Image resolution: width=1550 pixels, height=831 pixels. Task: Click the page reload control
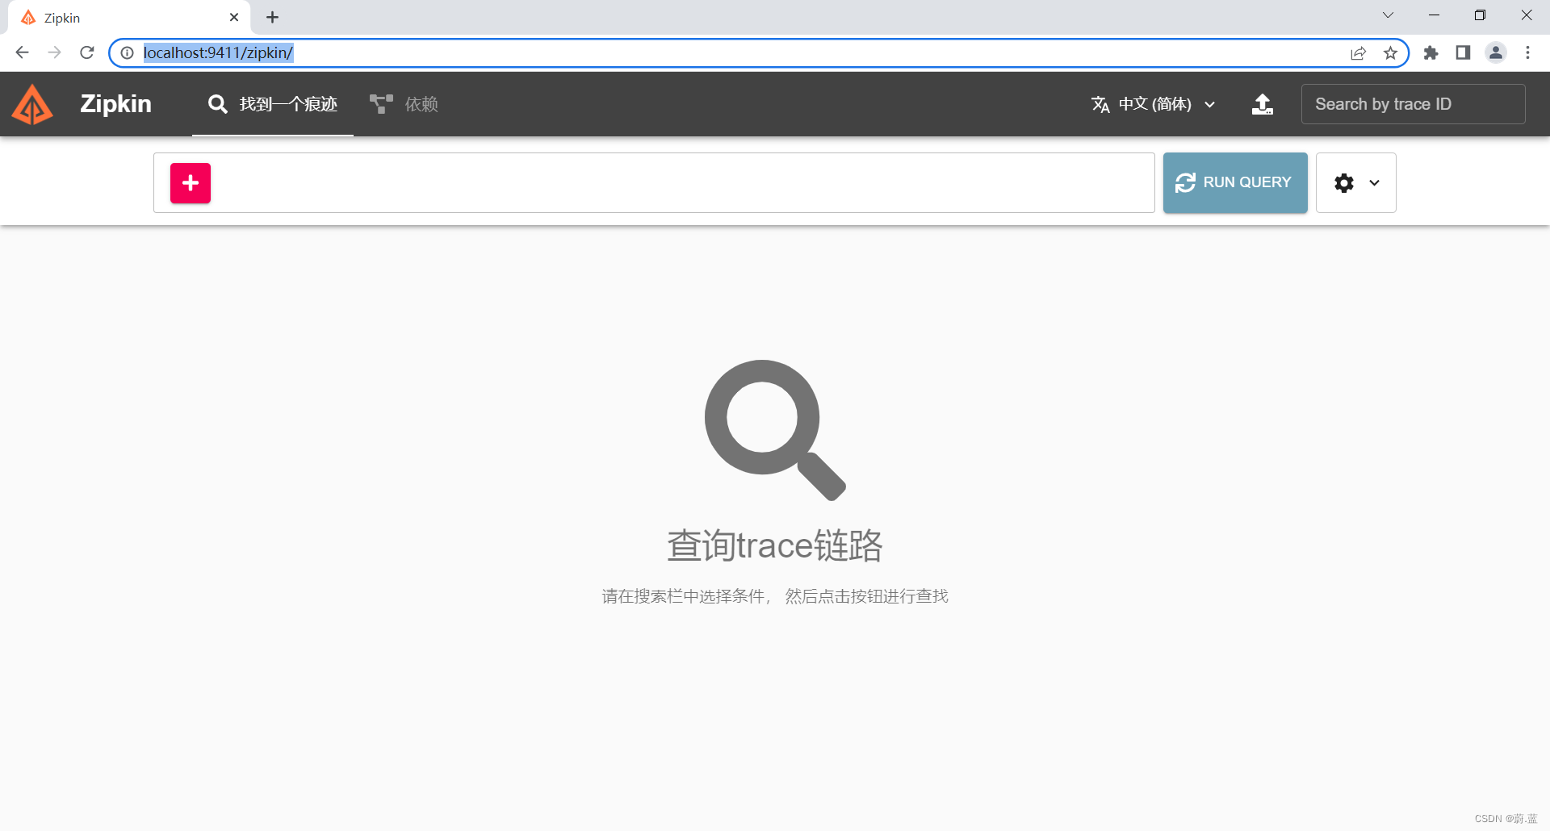[86, 52]
